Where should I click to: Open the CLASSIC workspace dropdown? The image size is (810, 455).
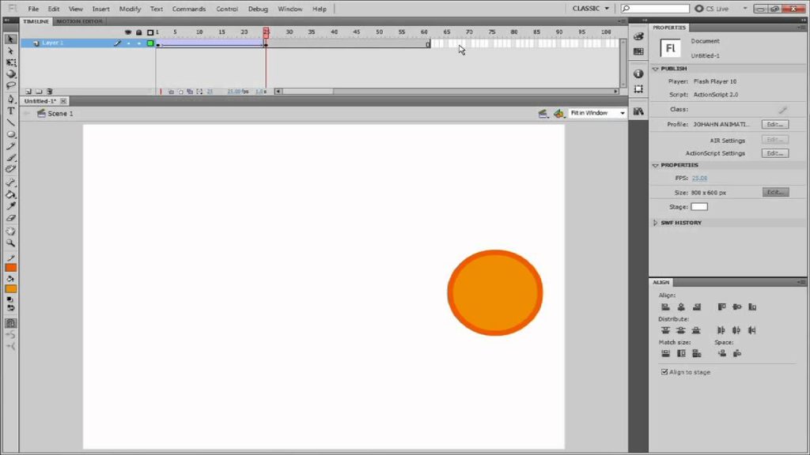point(590,8)
